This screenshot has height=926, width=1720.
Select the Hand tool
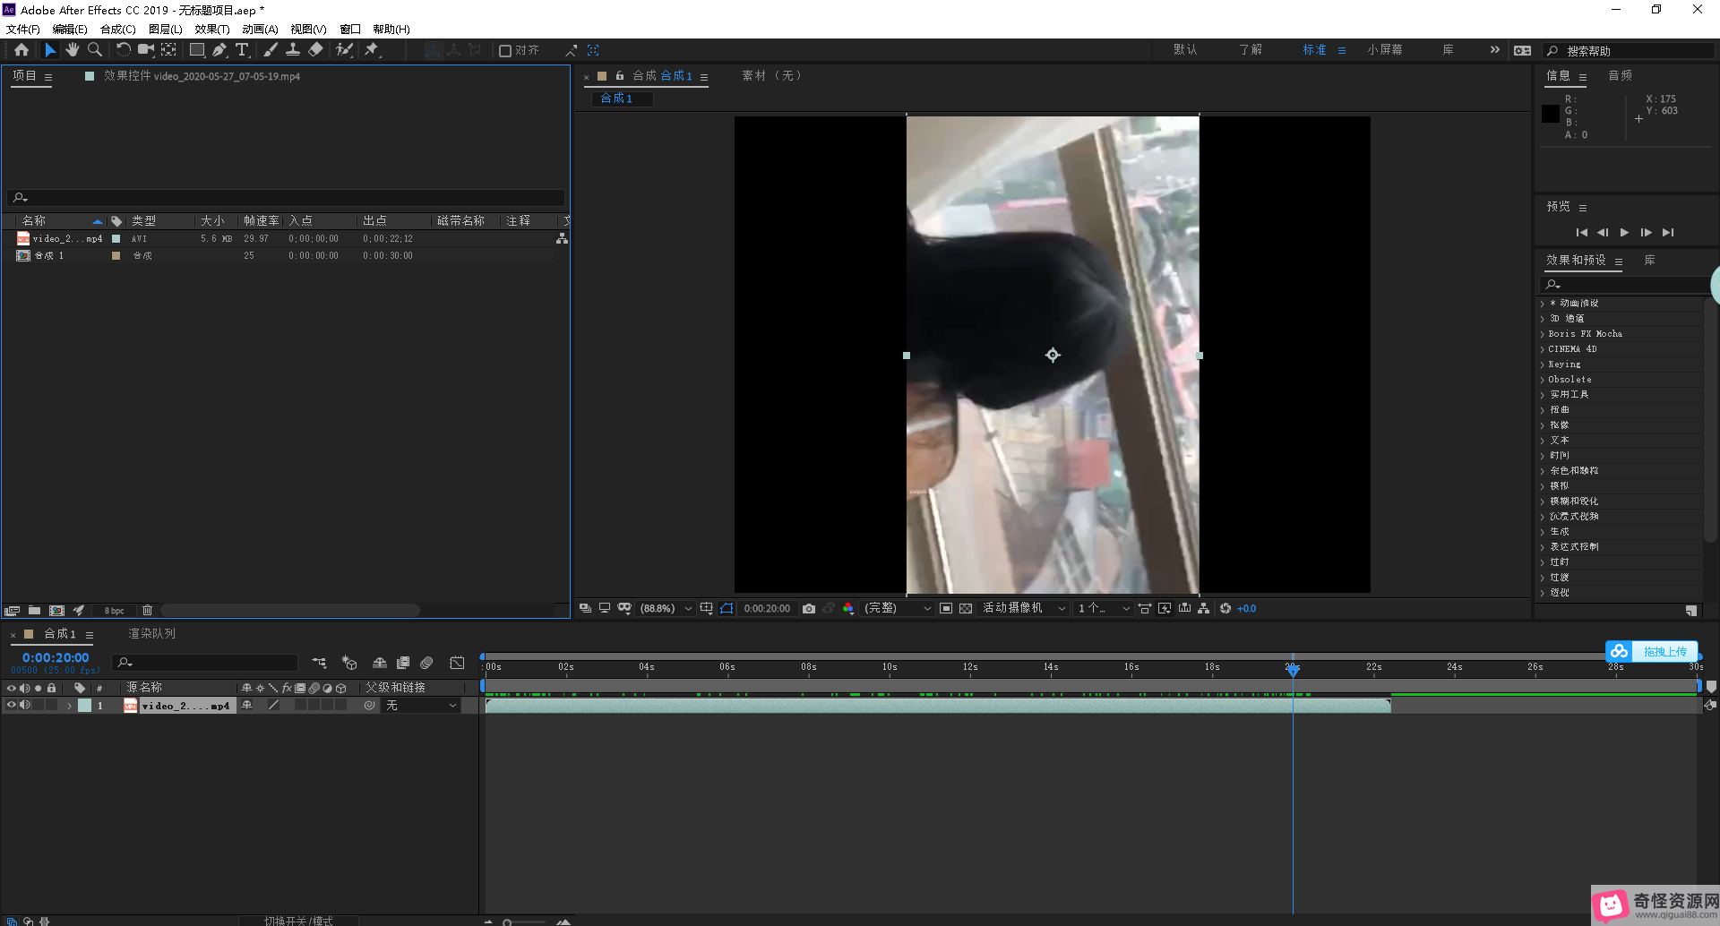point(73,50)
